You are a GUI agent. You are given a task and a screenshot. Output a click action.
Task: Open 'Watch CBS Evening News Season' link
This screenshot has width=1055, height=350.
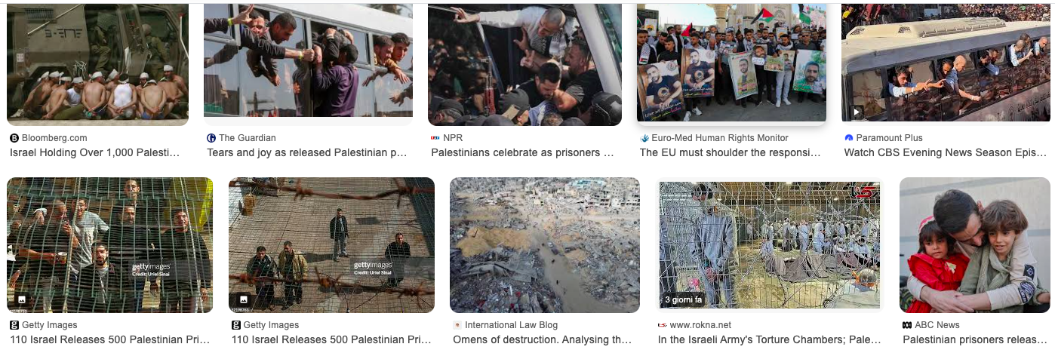click(946, 152)
